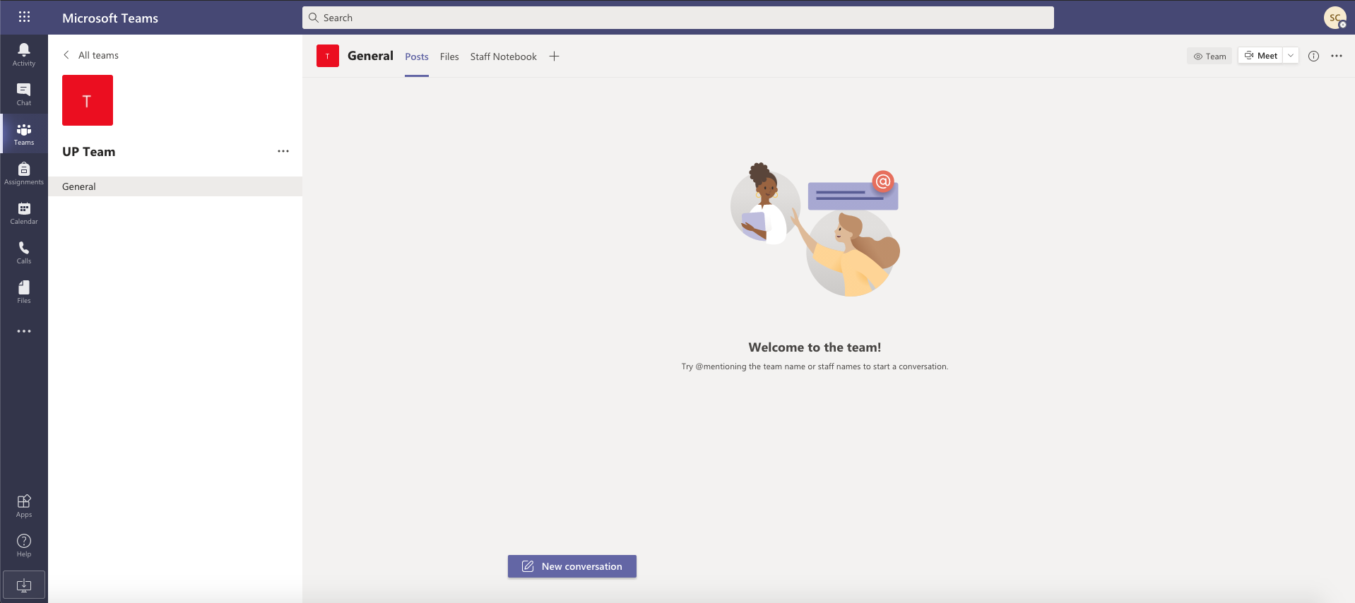Open the Calendar view
The width and height of the screenshot is (1355, 603).
[24, 213]
